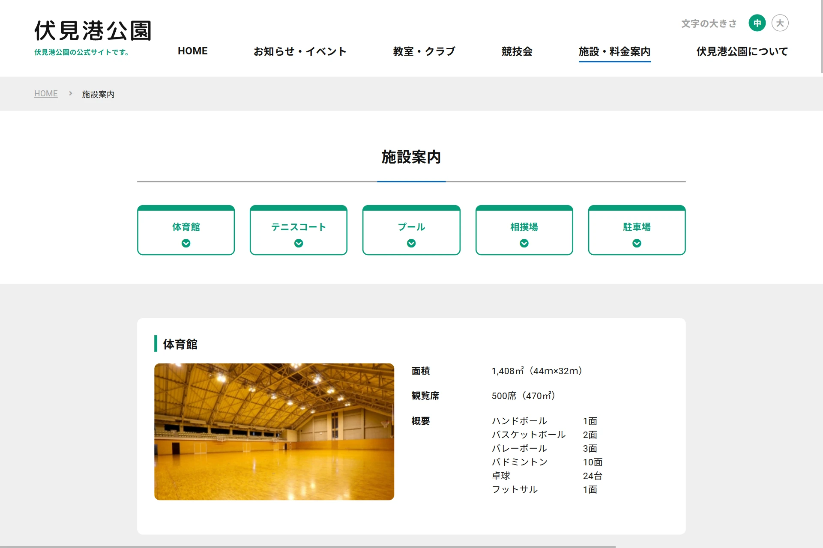This screenshot has height=548, width=823.
Task: Click the gymnasium interior photo
Action: [274, 432]
